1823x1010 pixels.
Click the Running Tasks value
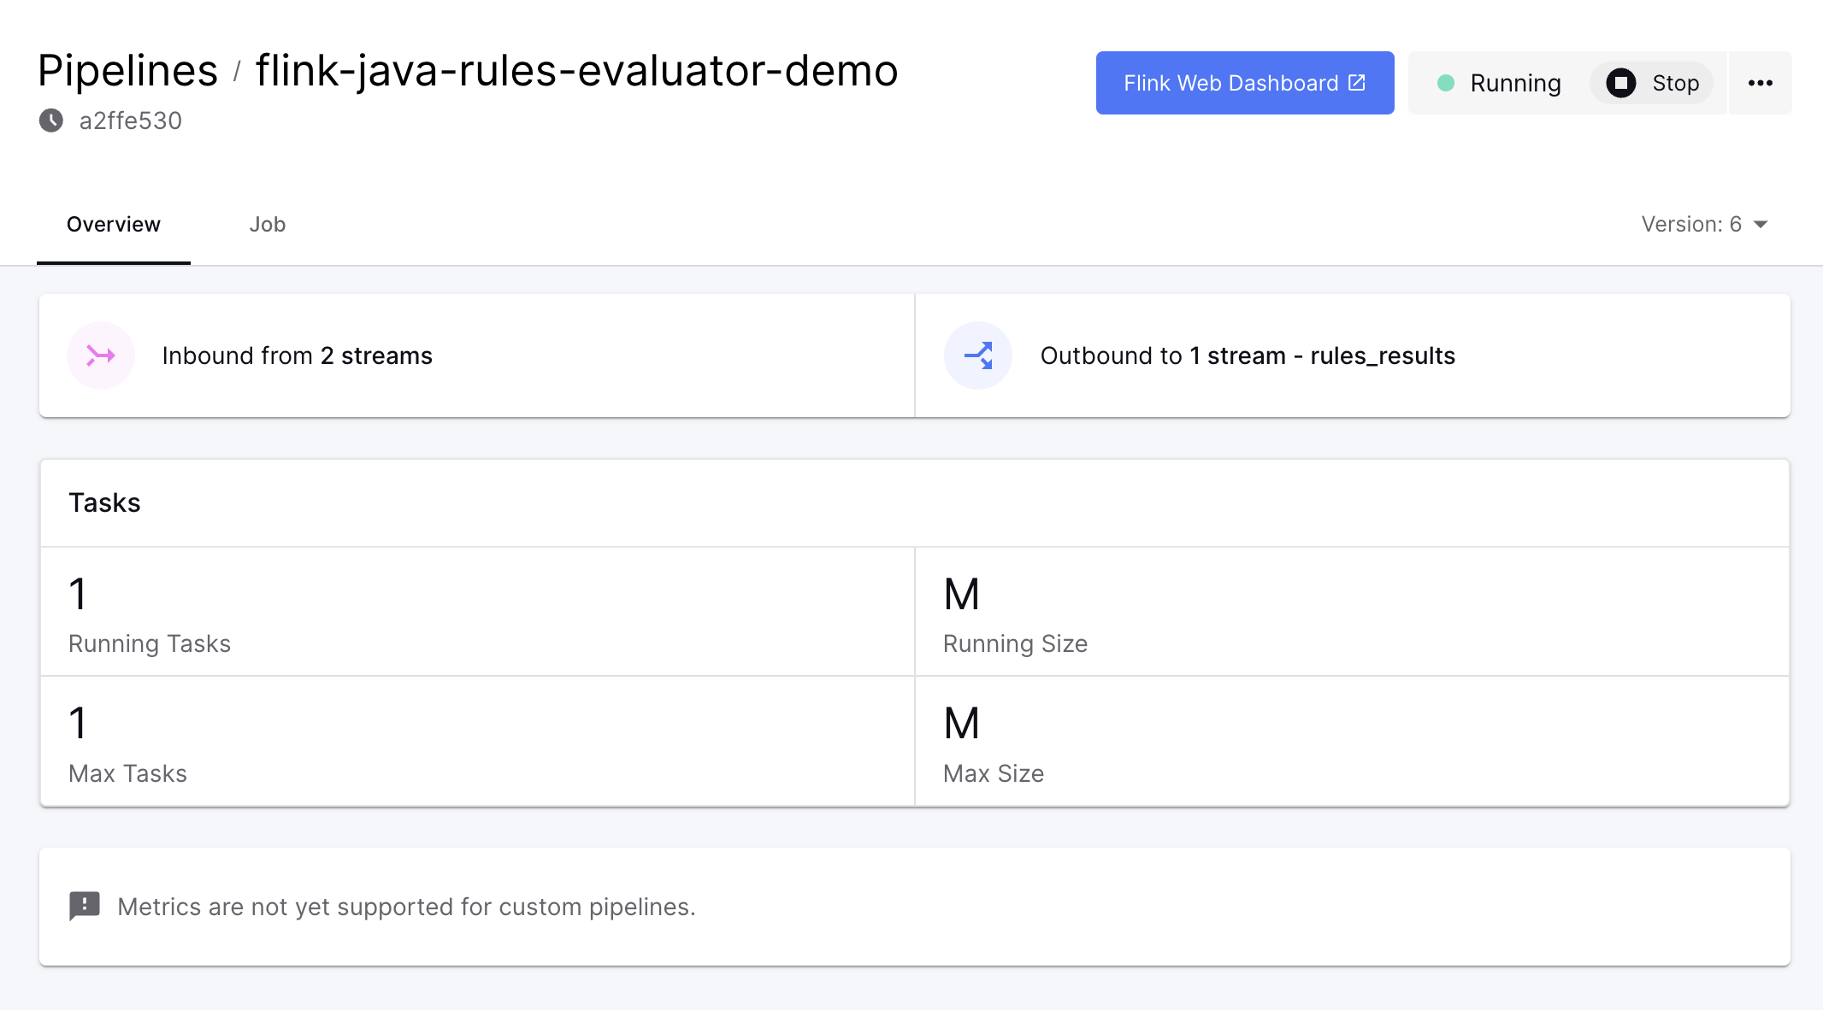click(77, 594)
